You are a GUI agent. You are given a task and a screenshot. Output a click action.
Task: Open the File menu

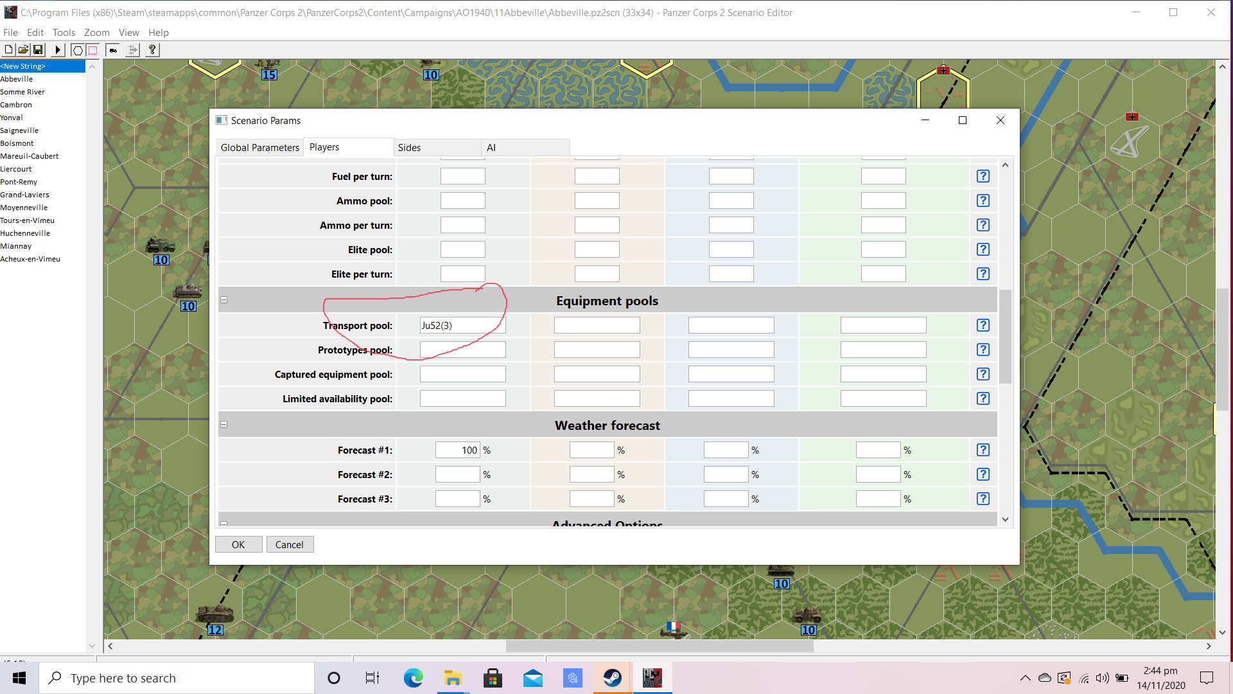click(x=10, y=32)
